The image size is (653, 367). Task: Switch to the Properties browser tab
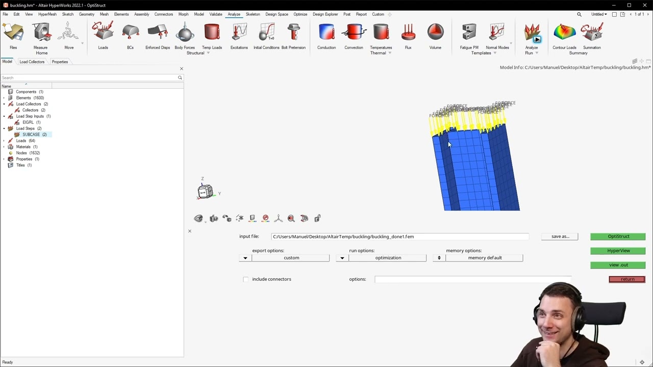pyautogui.click(x=60, y=62)
